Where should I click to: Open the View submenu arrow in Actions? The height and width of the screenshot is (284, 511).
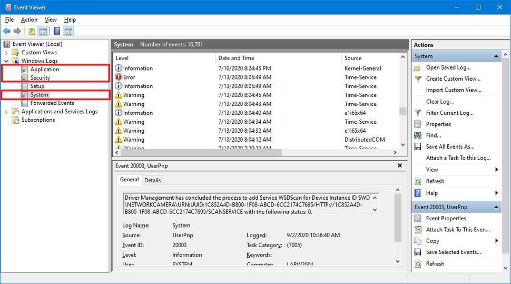coord(496,170)
